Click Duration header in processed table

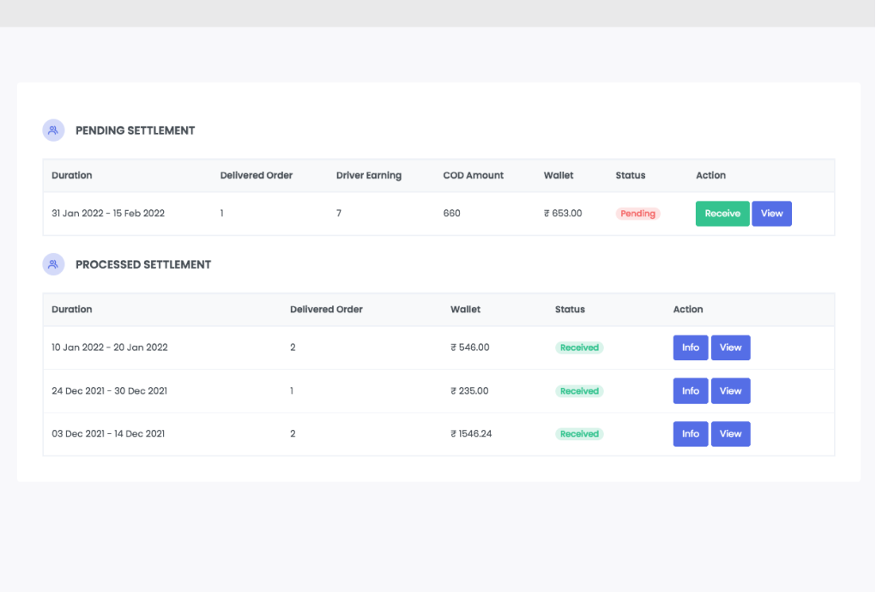coord(71,310)
